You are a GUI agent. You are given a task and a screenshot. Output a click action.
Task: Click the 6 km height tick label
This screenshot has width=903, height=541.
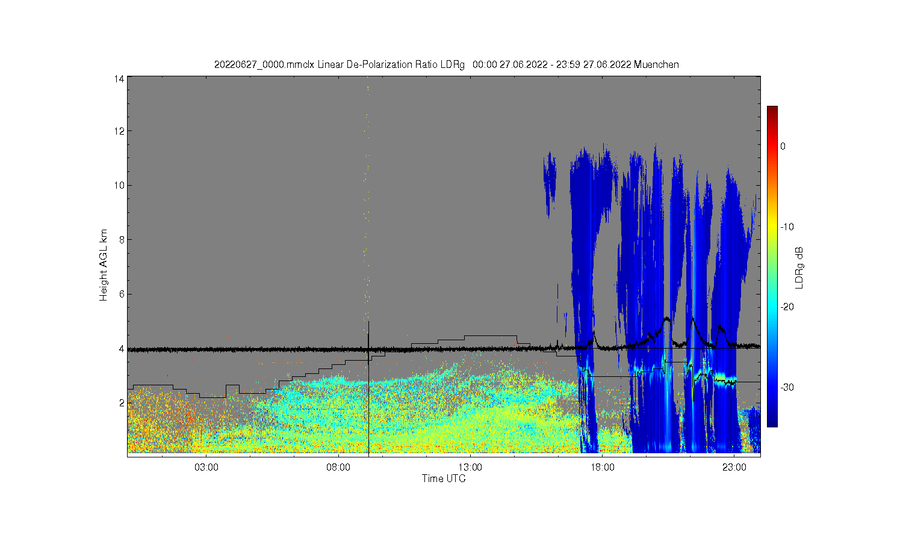click(x=122, y=294)
